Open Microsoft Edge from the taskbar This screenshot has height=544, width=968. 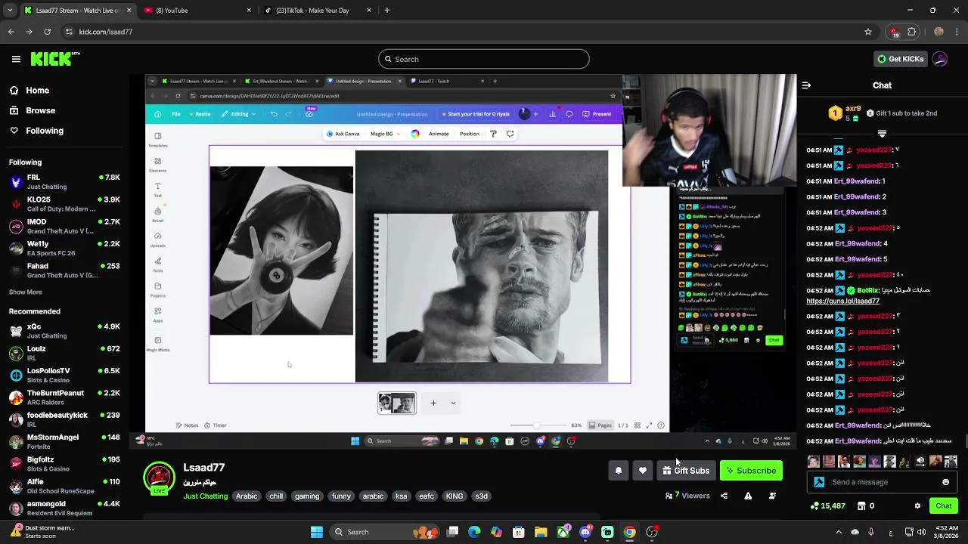[474, 532]
